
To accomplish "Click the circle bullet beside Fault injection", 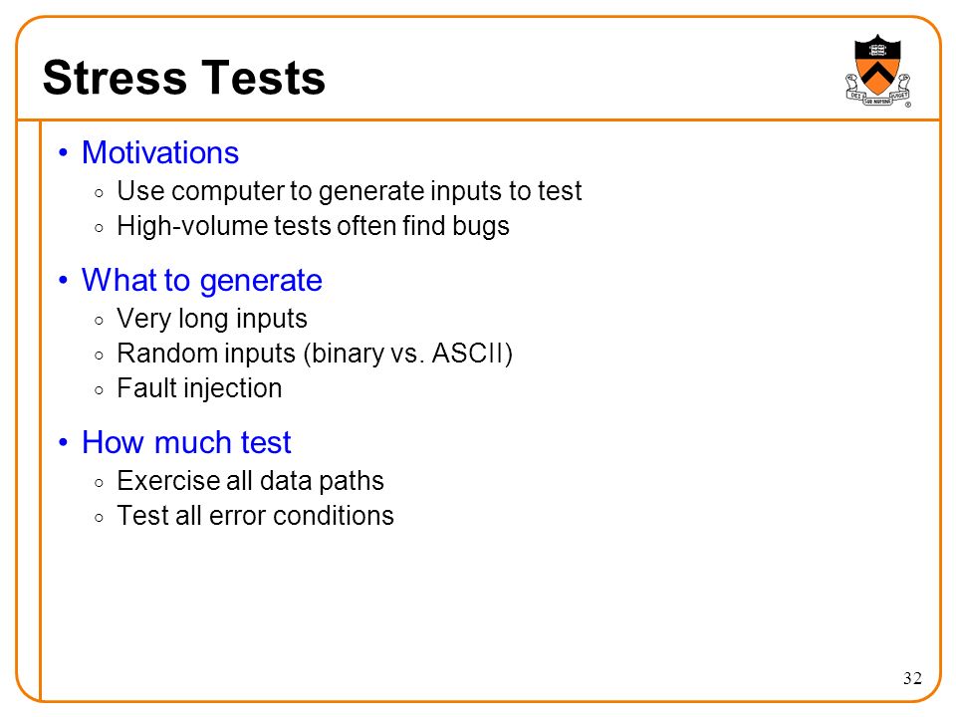I will pos(100,390).
